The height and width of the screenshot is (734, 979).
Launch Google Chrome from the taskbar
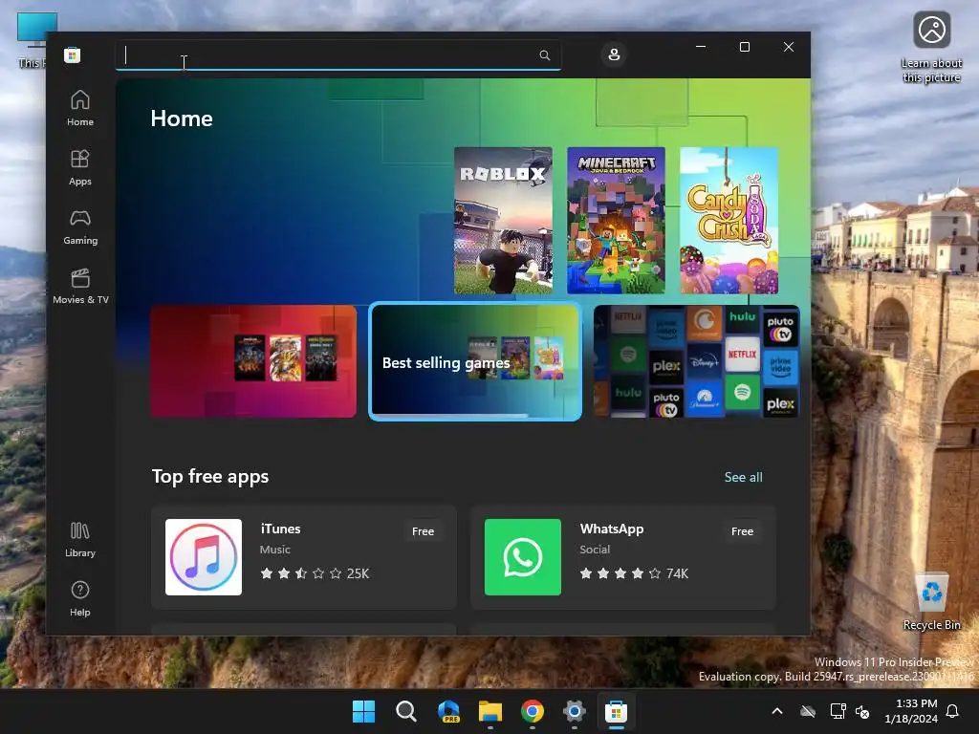[x=532, y=711]
